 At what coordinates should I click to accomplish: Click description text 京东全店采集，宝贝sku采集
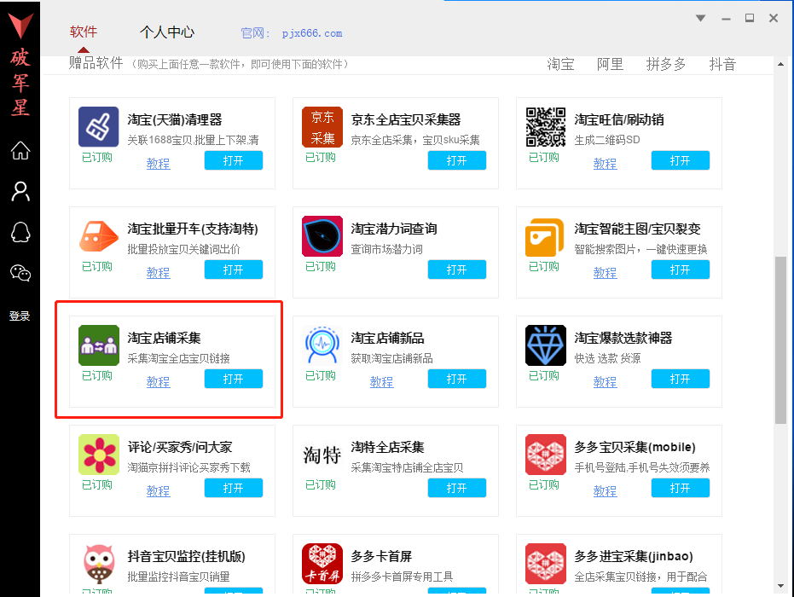[x=415, y=140]
